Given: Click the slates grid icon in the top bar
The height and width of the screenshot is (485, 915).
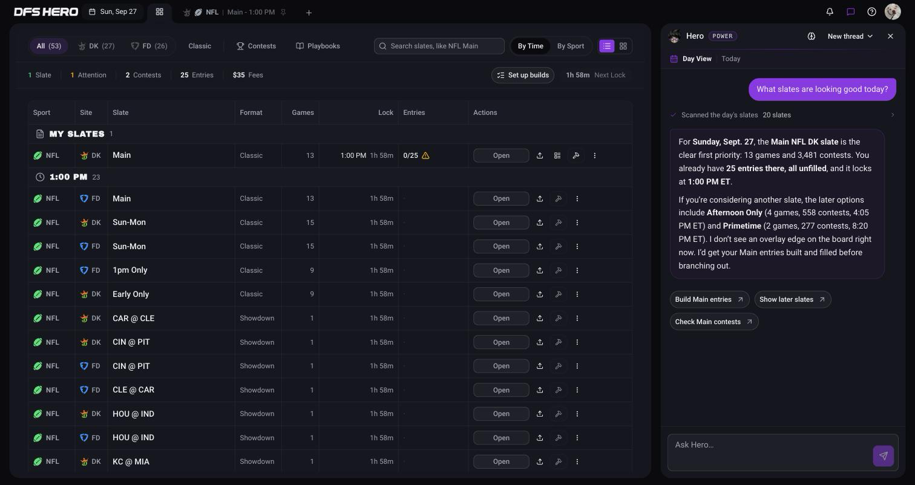Looking at the screenshot, I should 160,11.
